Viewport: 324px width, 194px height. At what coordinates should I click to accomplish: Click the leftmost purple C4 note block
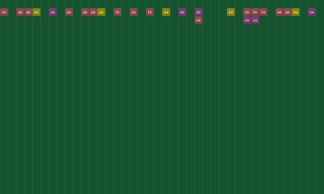(x=53, y=12)
